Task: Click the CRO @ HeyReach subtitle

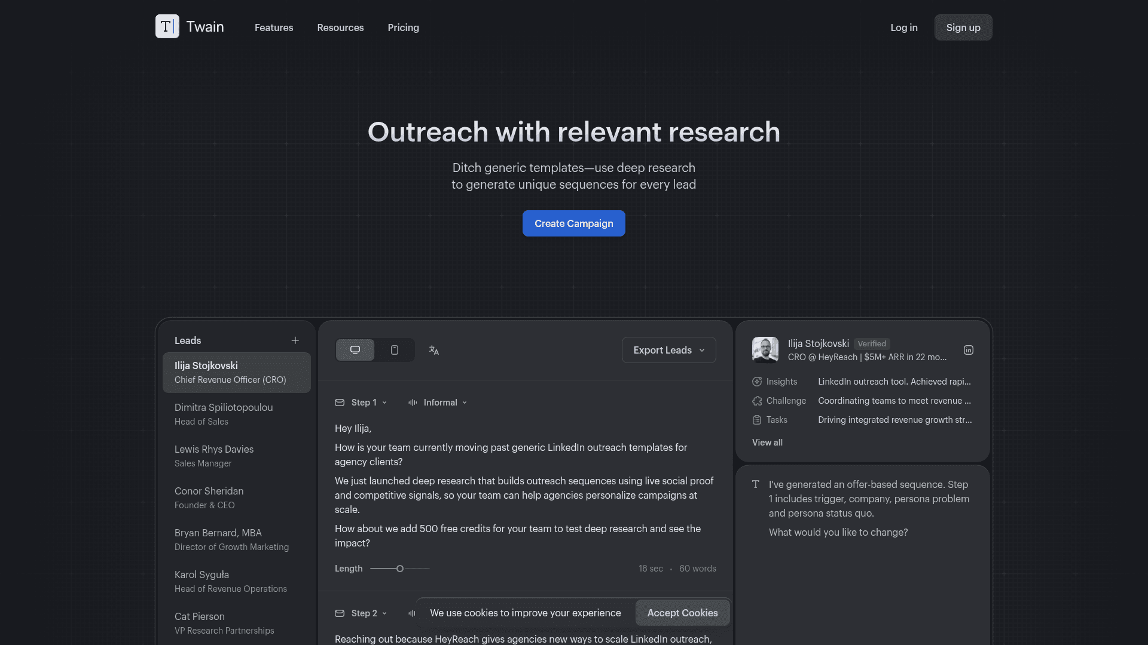Action: pyautogui.click(x=867, y=357)
